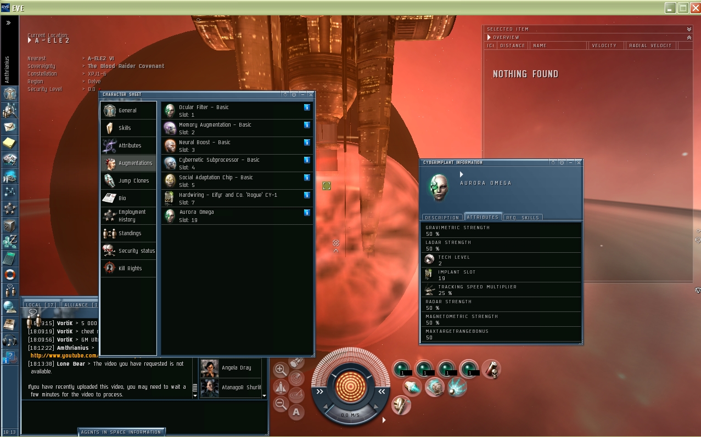701x437 pixels.
Task: Open the people and places sidebar icon
Action: click(10, 111)
